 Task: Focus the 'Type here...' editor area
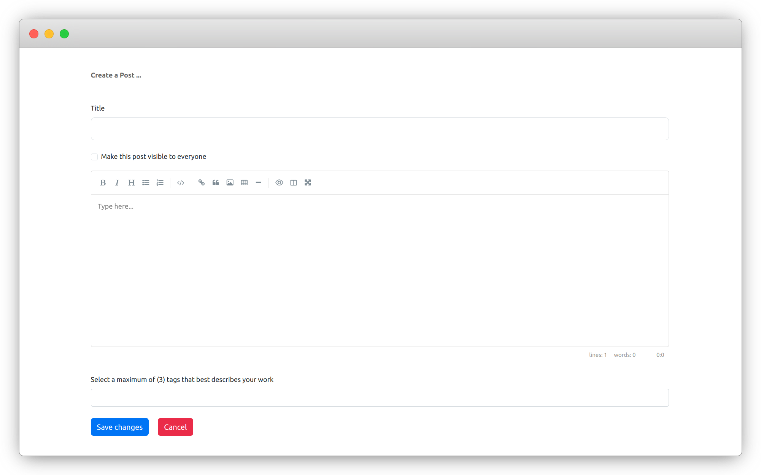(380, 270)
